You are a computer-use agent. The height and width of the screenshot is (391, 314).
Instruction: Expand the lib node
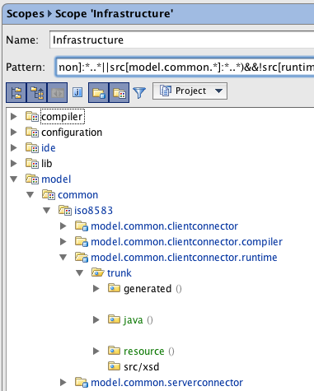pyautogui.click(x=13, y=164)
